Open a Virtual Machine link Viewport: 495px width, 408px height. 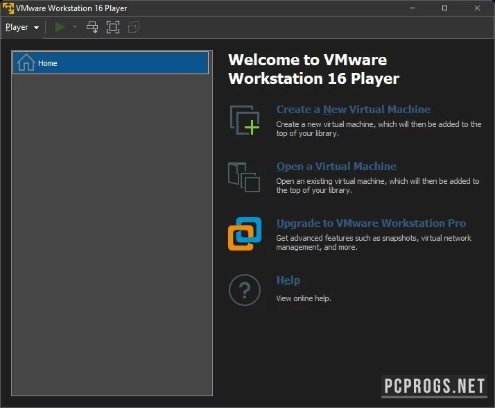pos(336,167)
